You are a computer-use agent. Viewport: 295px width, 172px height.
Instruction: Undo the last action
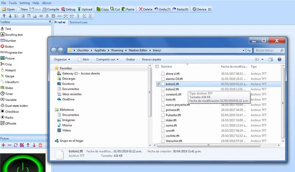point(163,9)
